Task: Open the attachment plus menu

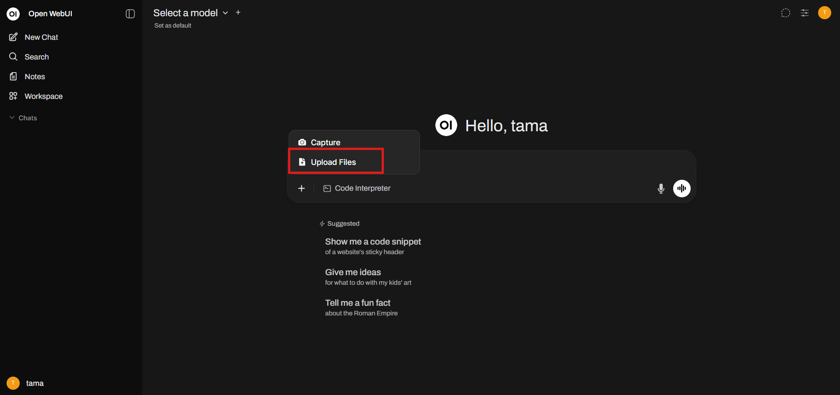Action: pyautogui.click(x=301, y=188)
